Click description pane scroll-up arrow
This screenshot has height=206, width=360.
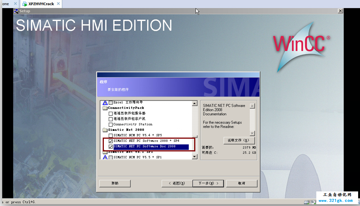pos(252,106)
